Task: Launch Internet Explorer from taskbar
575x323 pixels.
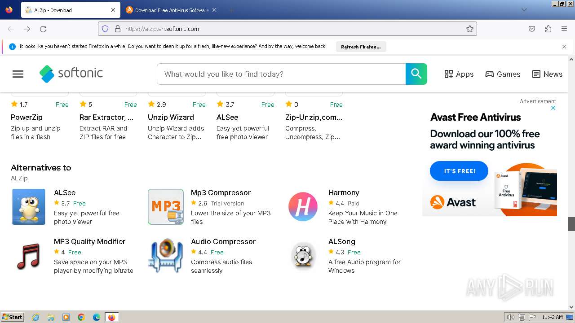Action: click(x=36, y=317)
